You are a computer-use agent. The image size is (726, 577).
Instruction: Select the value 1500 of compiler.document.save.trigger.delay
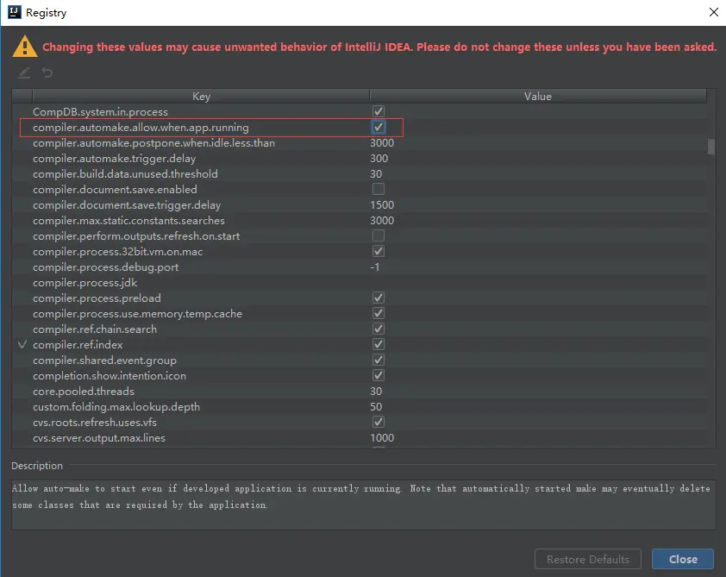382,205
